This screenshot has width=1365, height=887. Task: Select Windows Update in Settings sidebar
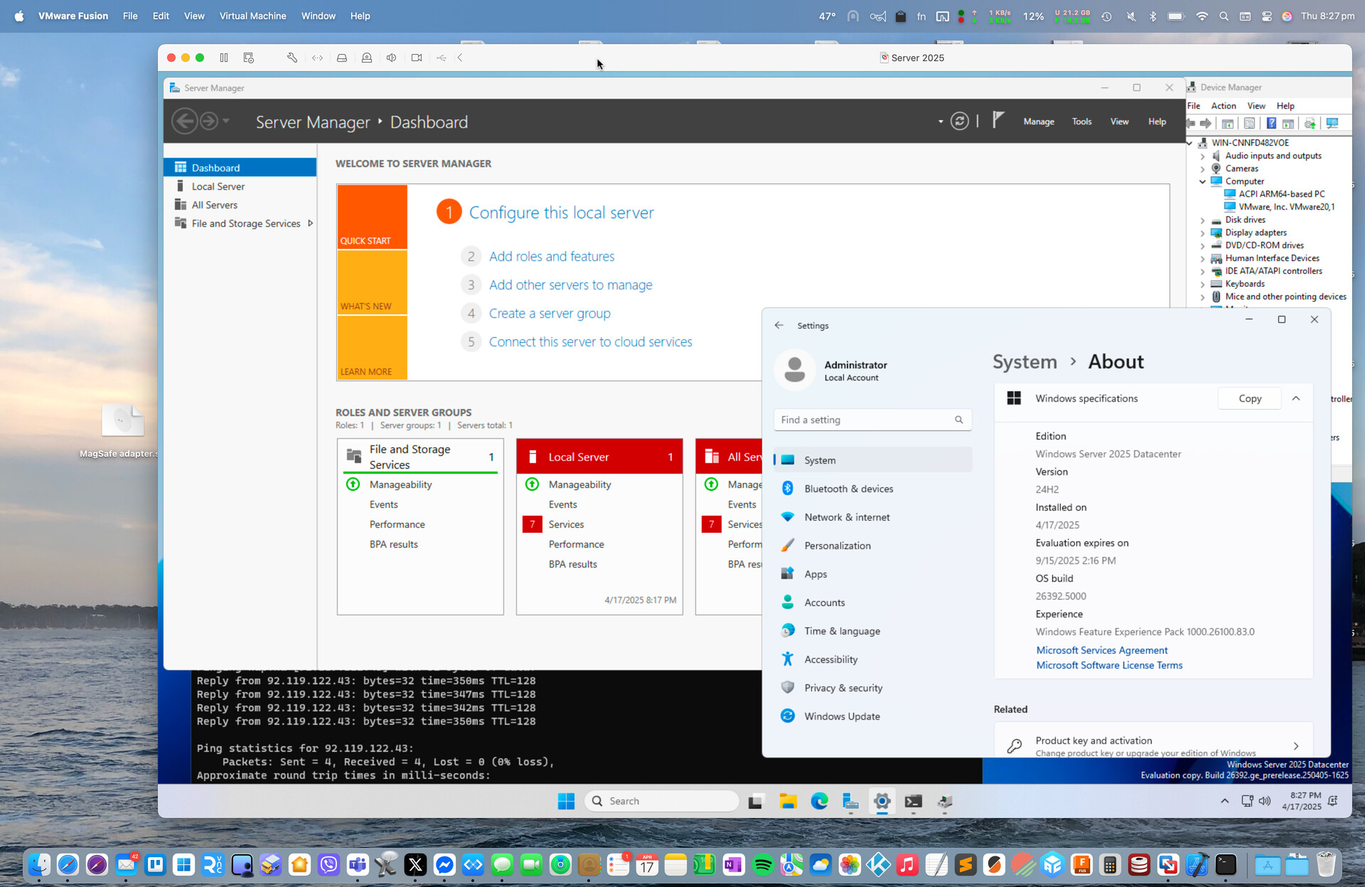[x=842, y=716]
